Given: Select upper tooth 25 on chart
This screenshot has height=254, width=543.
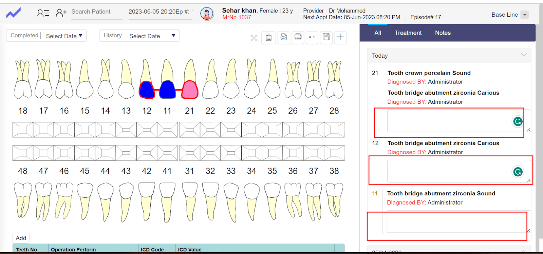Looking at the screenshot, I should pos(273,79).
